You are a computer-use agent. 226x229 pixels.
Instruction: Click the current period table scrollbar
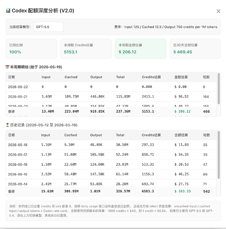[219, 89]
